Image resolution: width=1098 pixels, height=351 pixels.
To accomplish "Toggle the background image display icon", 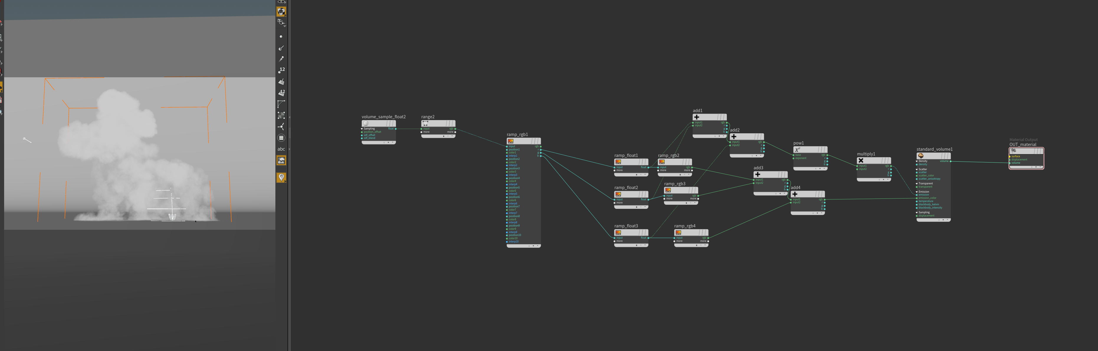I will click(281, 160).
